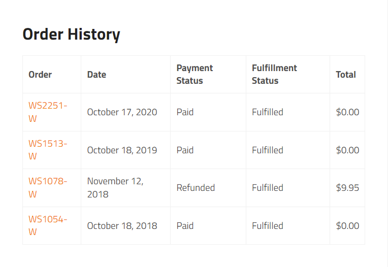Click the October 17, 2020 date cell
Viewport: 388px width, 267px height.
[122, 112]
